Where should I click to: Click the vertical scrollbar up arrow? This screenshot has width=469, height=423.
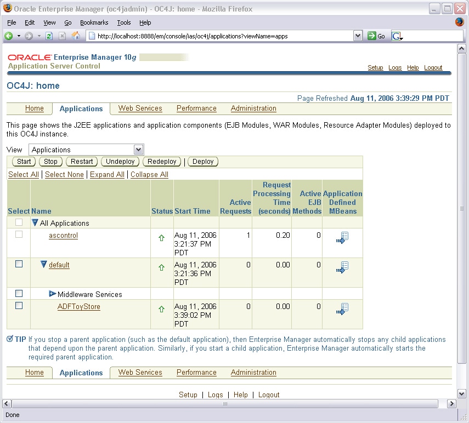(461, 48)
